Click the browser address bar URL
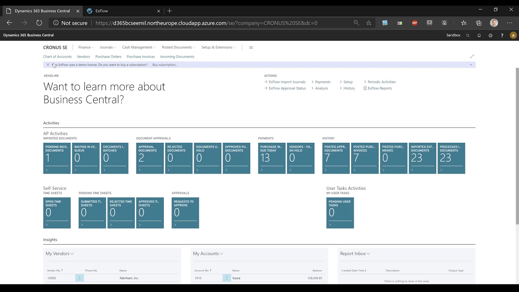Viewport: 519px width, 292px height. (x=206, y=23)
